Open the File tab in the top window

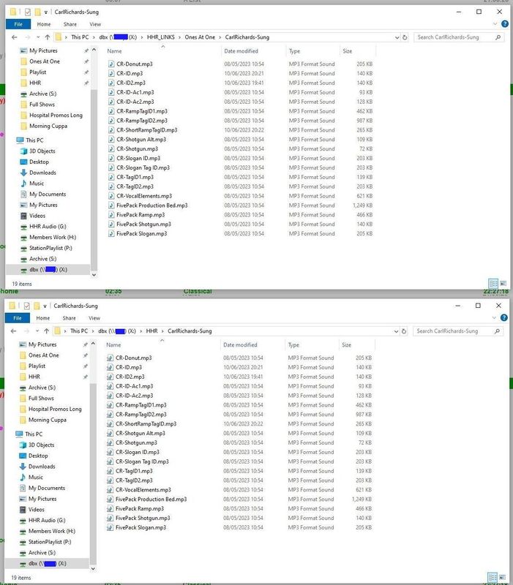coord(18,24)
